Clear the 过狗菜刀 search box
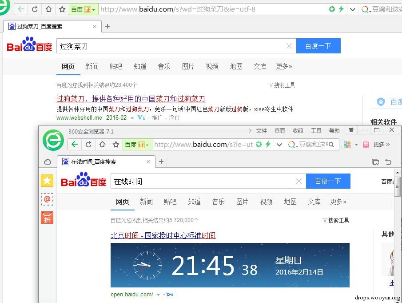The width and height of the screenshot is (402, 303). (289, 46)
